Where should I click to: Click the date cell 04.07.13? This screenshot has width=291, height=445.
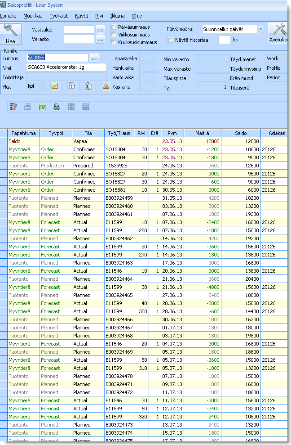tap(172, 344)
